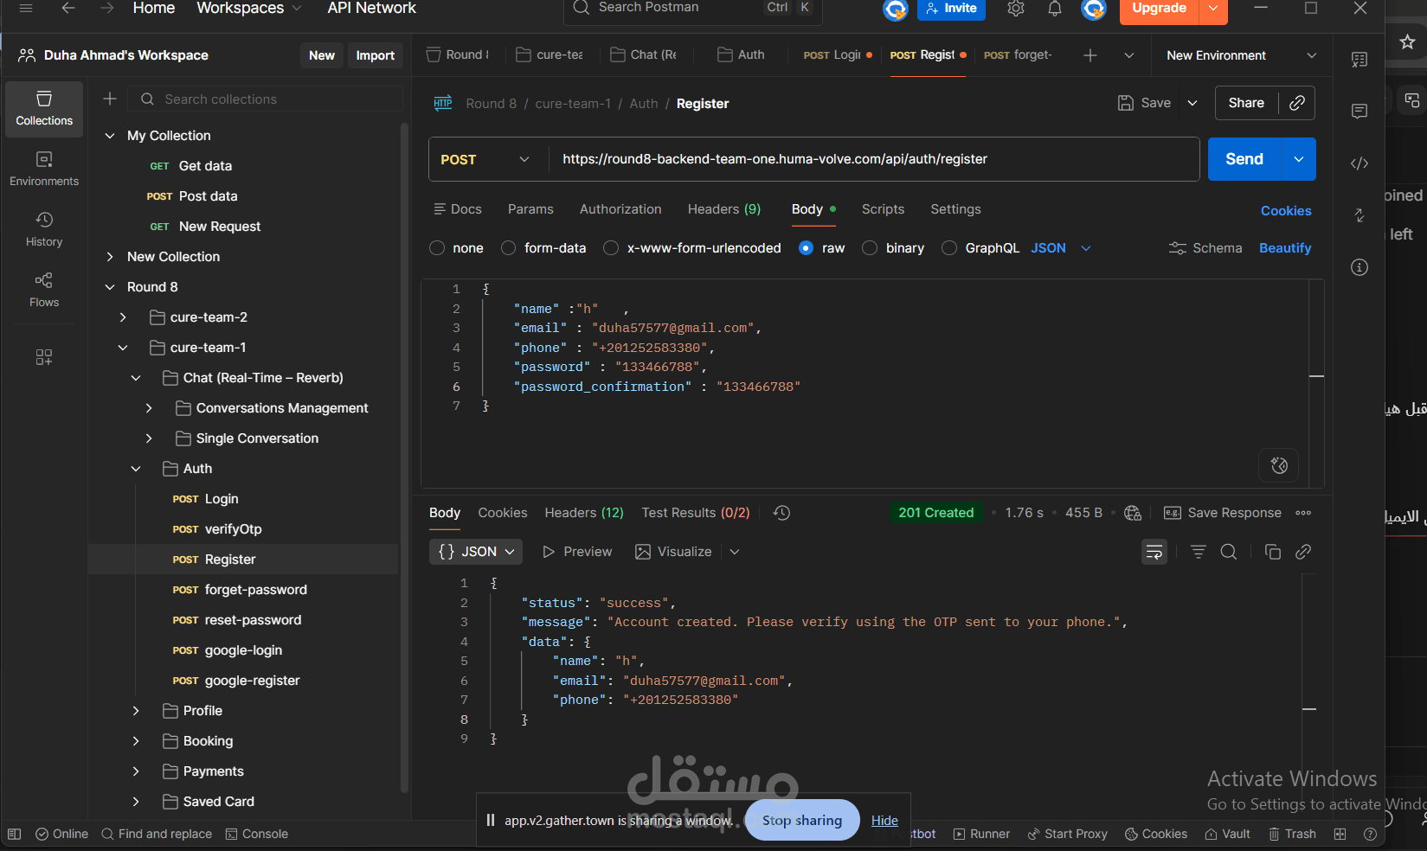Screen dimensions: 1427x851
Task: Select the form-data body type
Action: (543, 248)
